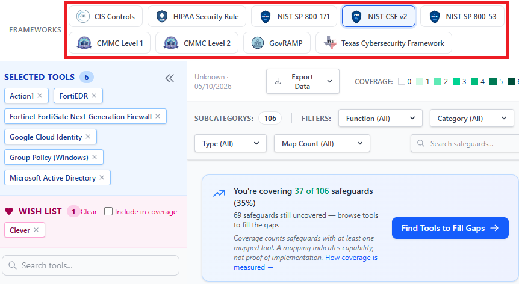Click Find Tools to Fill Gaps

pyautogui.click(x=450, y=228)
